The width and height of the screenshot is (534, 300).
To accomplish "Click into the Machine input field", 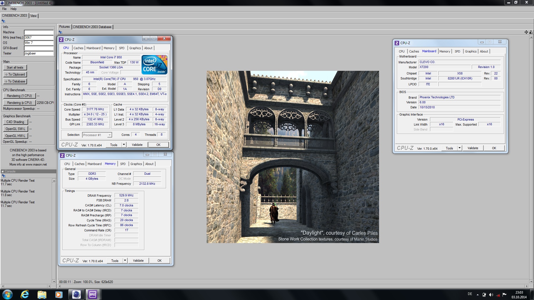I will (x=39, y=32).
